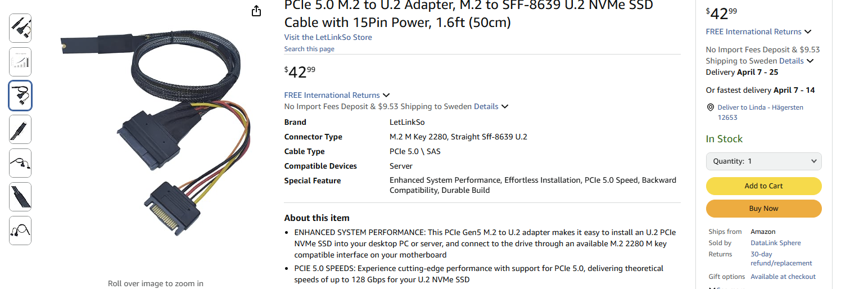Select the second thumbnail with chart
The width and height of the screenshot is (841, 289).
pyautogui.click(x=20, y=62)
